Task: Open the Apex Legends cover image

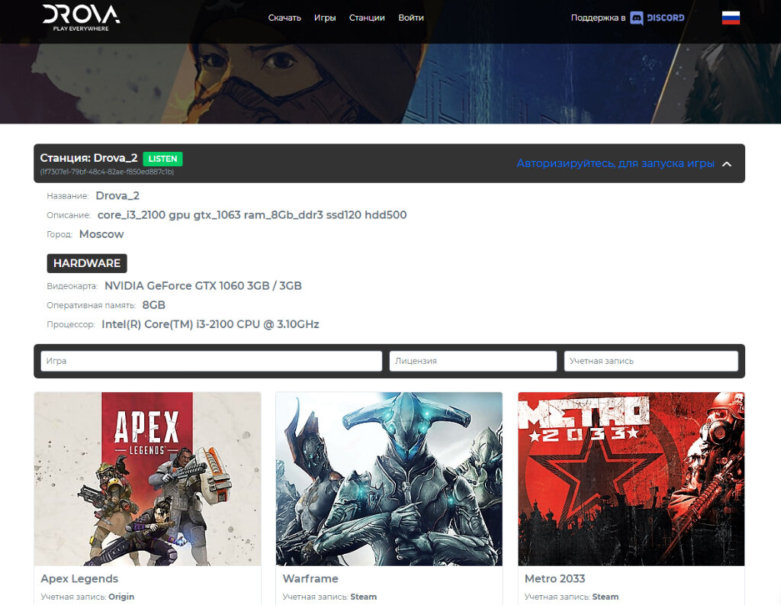Action: 147,479
